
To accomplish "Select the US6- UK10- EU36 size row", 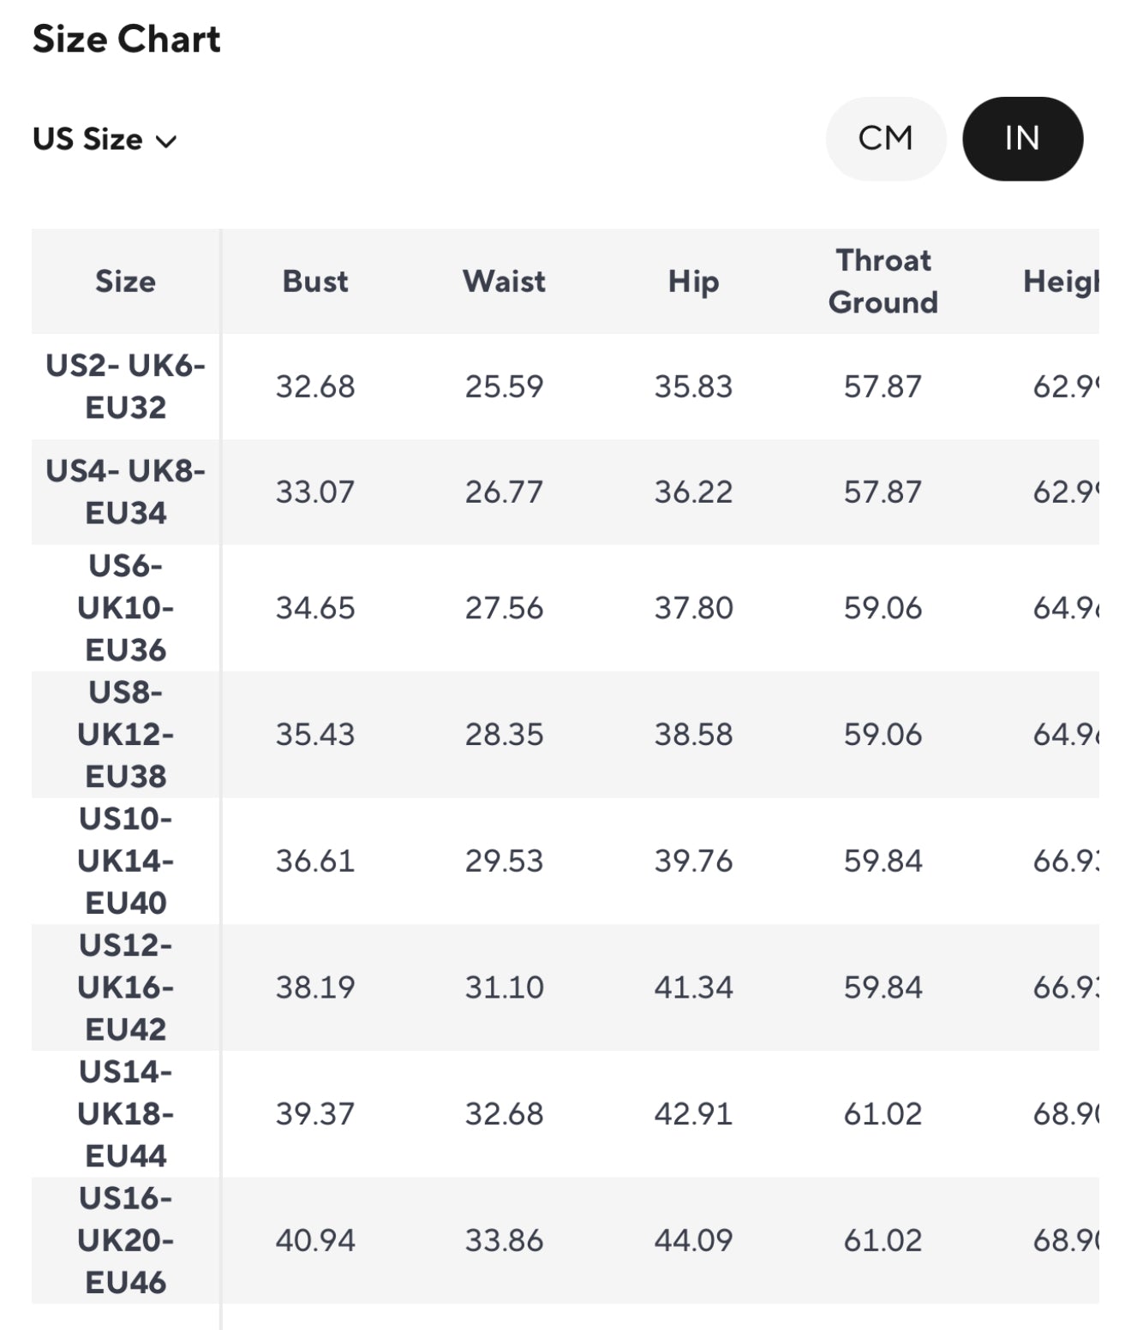I will click(125, 607).
